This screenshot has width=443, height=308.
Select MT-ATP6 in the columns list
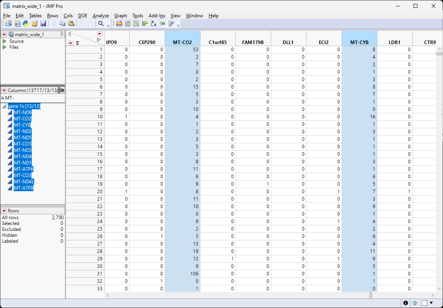pyautogui.click(x=24, y=169)
